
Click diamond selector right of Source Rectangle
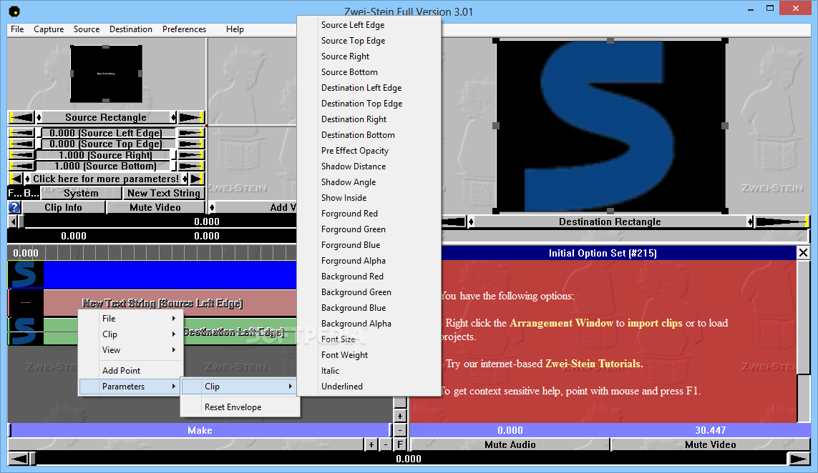[x=173, y=117]
